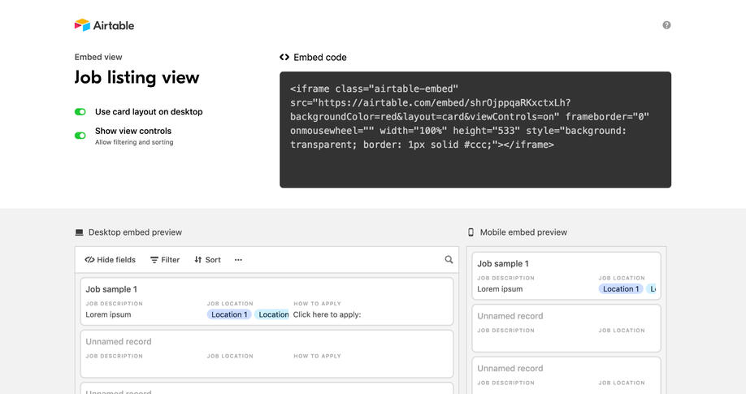
Task: Select Location 1 tag in desktop preview
Action: (x=228, y=314)
